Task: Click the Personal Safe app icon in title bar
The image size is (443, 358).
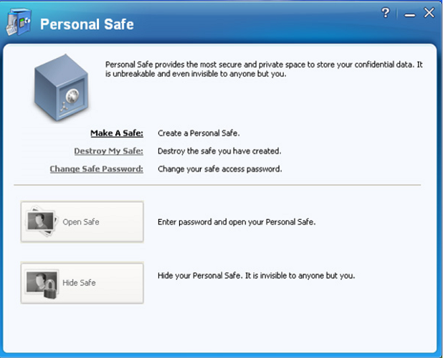Action: tap(19, 22)
